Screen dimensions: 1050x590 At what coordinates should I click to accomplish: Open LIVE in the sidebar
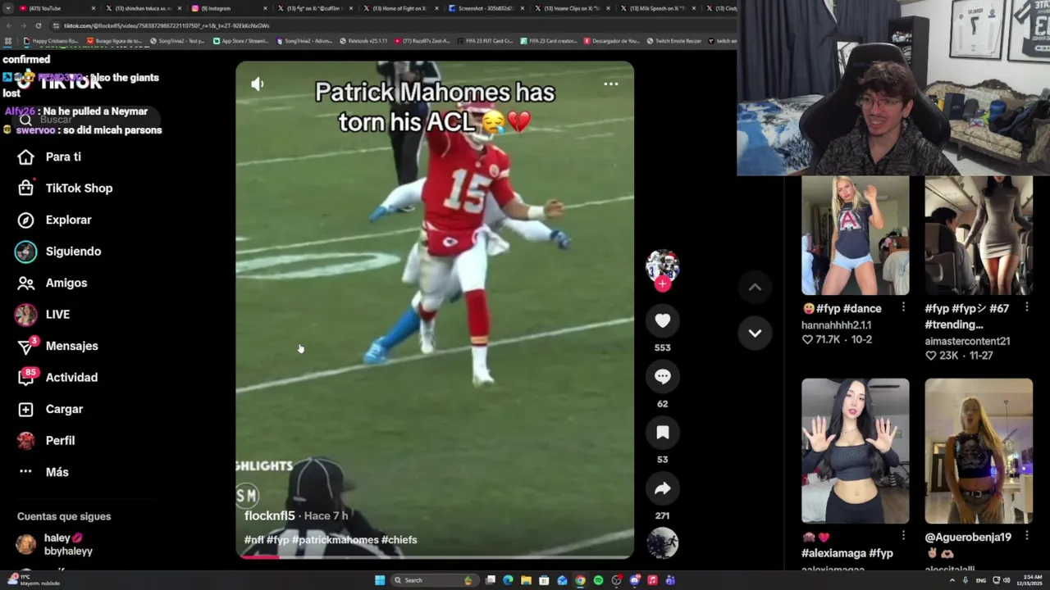tap(43, 315)
